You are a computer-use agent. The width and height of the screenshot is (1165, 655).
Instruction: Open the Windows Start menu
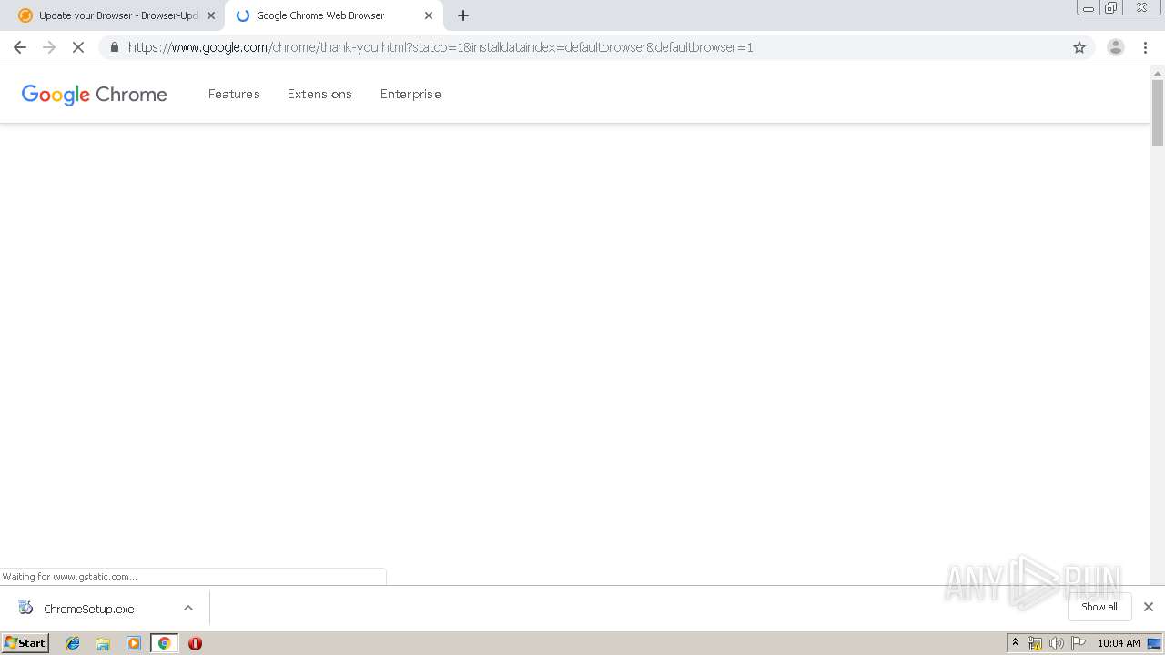tap(25, 642)
